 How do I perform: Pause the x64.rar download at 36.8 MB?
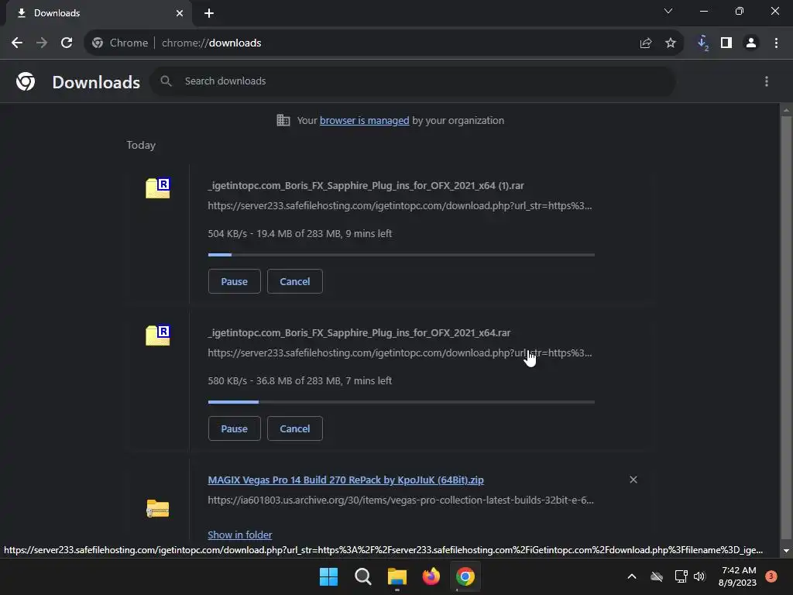pos(234,428)
